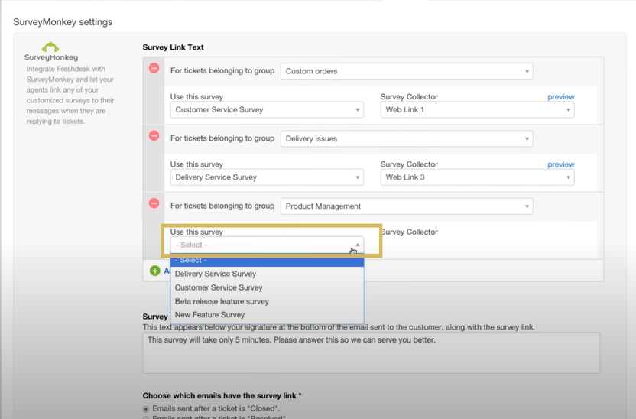Open the Product Management group dropdown

coord(407,206)
